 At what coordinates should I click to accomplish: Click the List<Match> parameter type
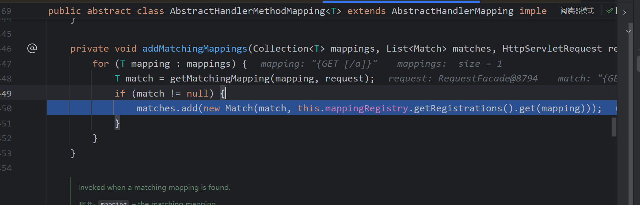(416, 49)
